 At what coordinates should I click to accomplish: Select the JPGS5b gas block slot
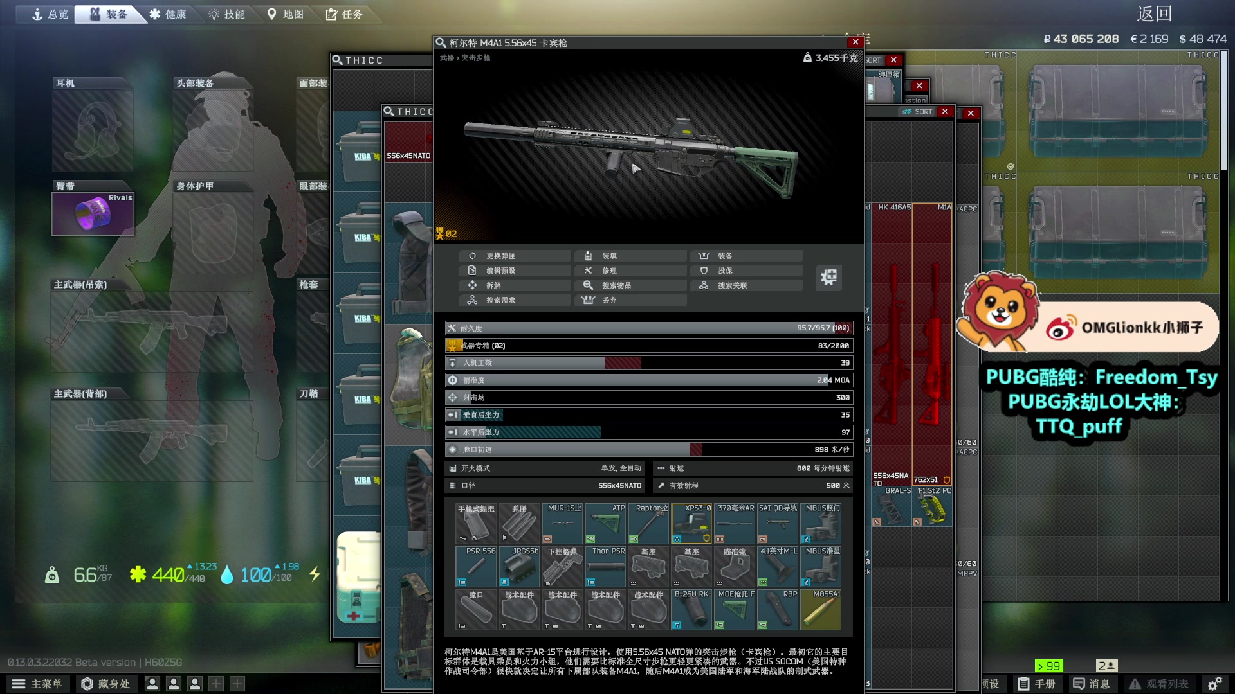coord(519,567)
